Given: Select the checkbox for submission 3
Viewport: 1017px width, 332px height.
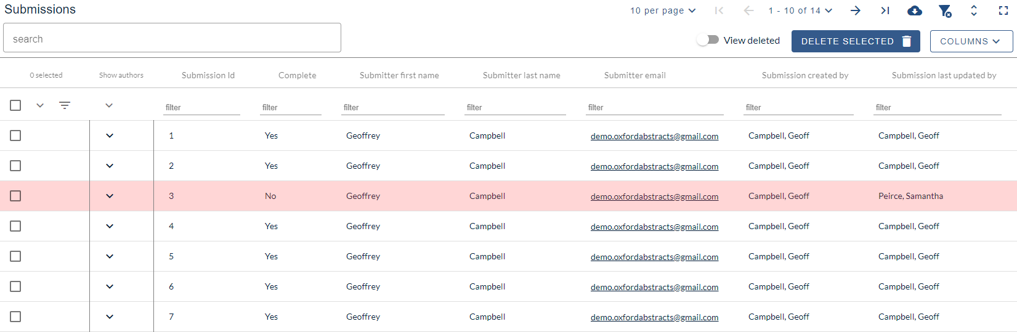Looking at the screenshot, I should click(15, 196).
